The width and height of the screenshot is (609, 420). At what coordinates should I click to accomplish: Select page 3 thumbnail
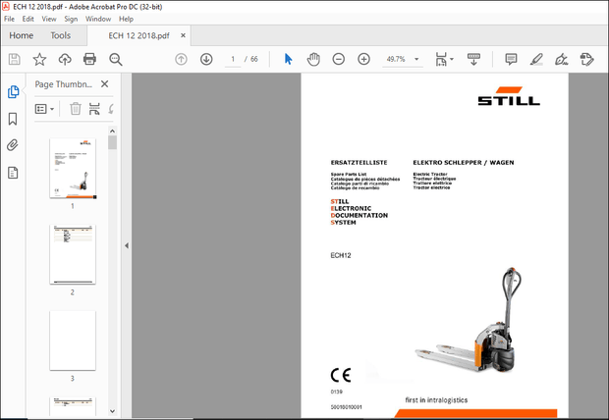tap(73, 341)
